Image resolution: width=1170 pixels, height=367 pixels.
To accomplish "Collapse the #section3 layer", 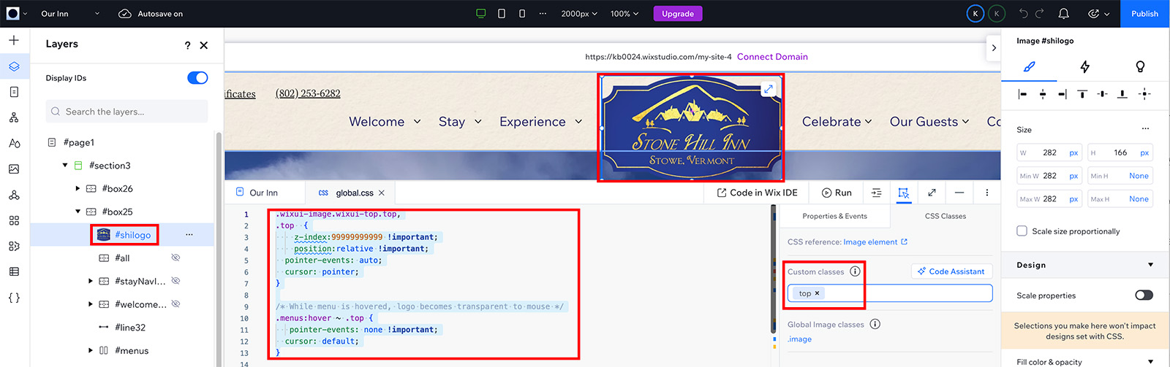I will click(65, 166).
